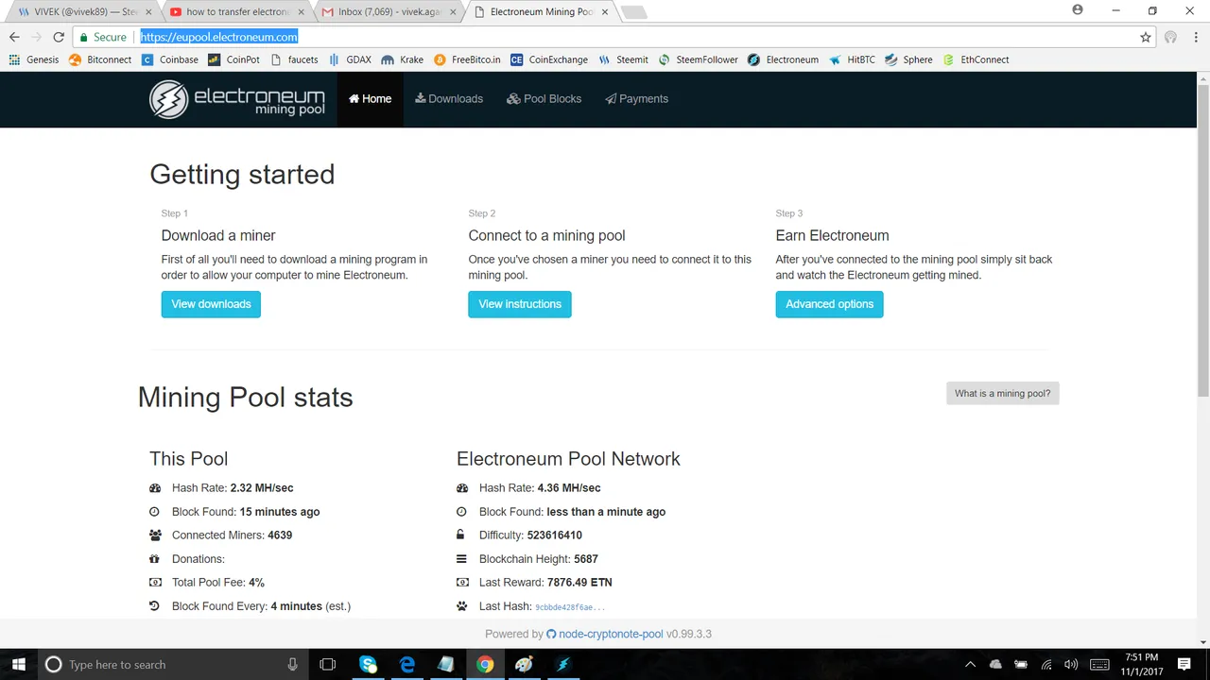
Task: Open the Bitconnect bookmark
Action: click(100, 59)
